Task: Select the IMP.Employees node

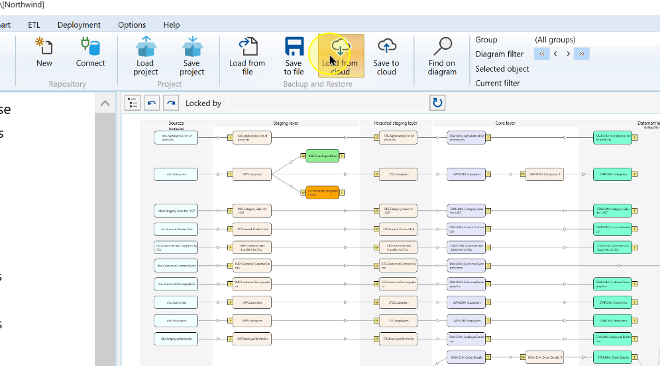Action: (252, 320)
